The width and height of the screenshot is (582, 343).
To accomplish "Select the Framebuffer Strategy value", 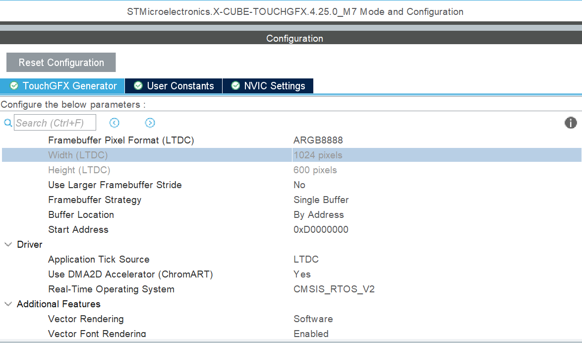I will point(320,200).
